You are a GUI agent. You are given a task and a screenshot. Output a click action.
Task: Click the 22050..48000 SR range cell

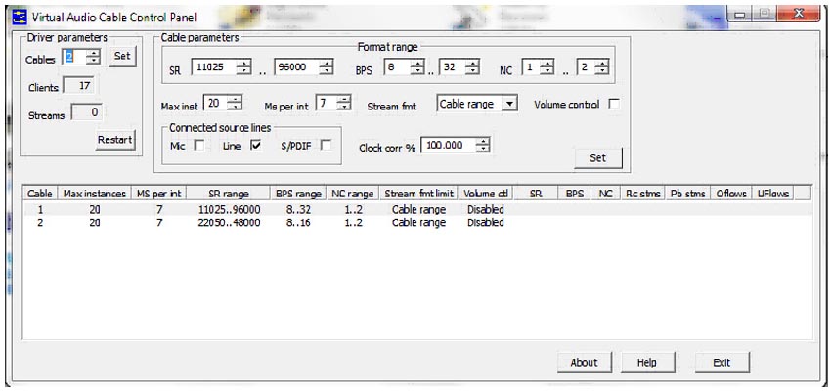point(229,223)
